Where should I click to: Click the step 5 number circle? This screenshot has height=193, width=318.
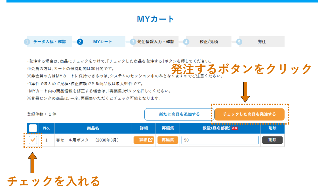pyautogui.click(x=239, y=42)
